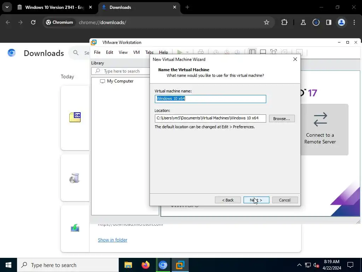Open the Windows Start menu
Screen dimensions: 362x272
tap(8, 265)
